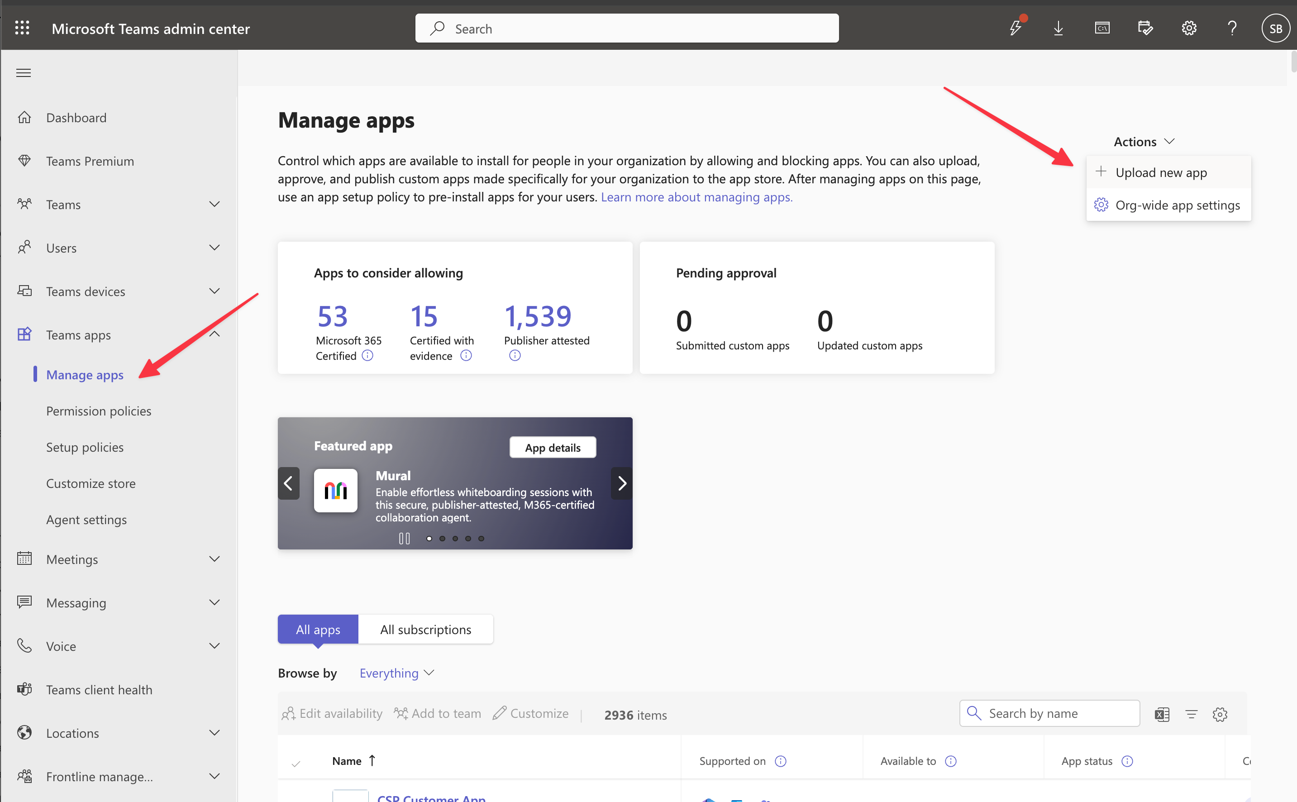
Task: Open the Everything browse-by dropdown
Action: tap(396, 673)
